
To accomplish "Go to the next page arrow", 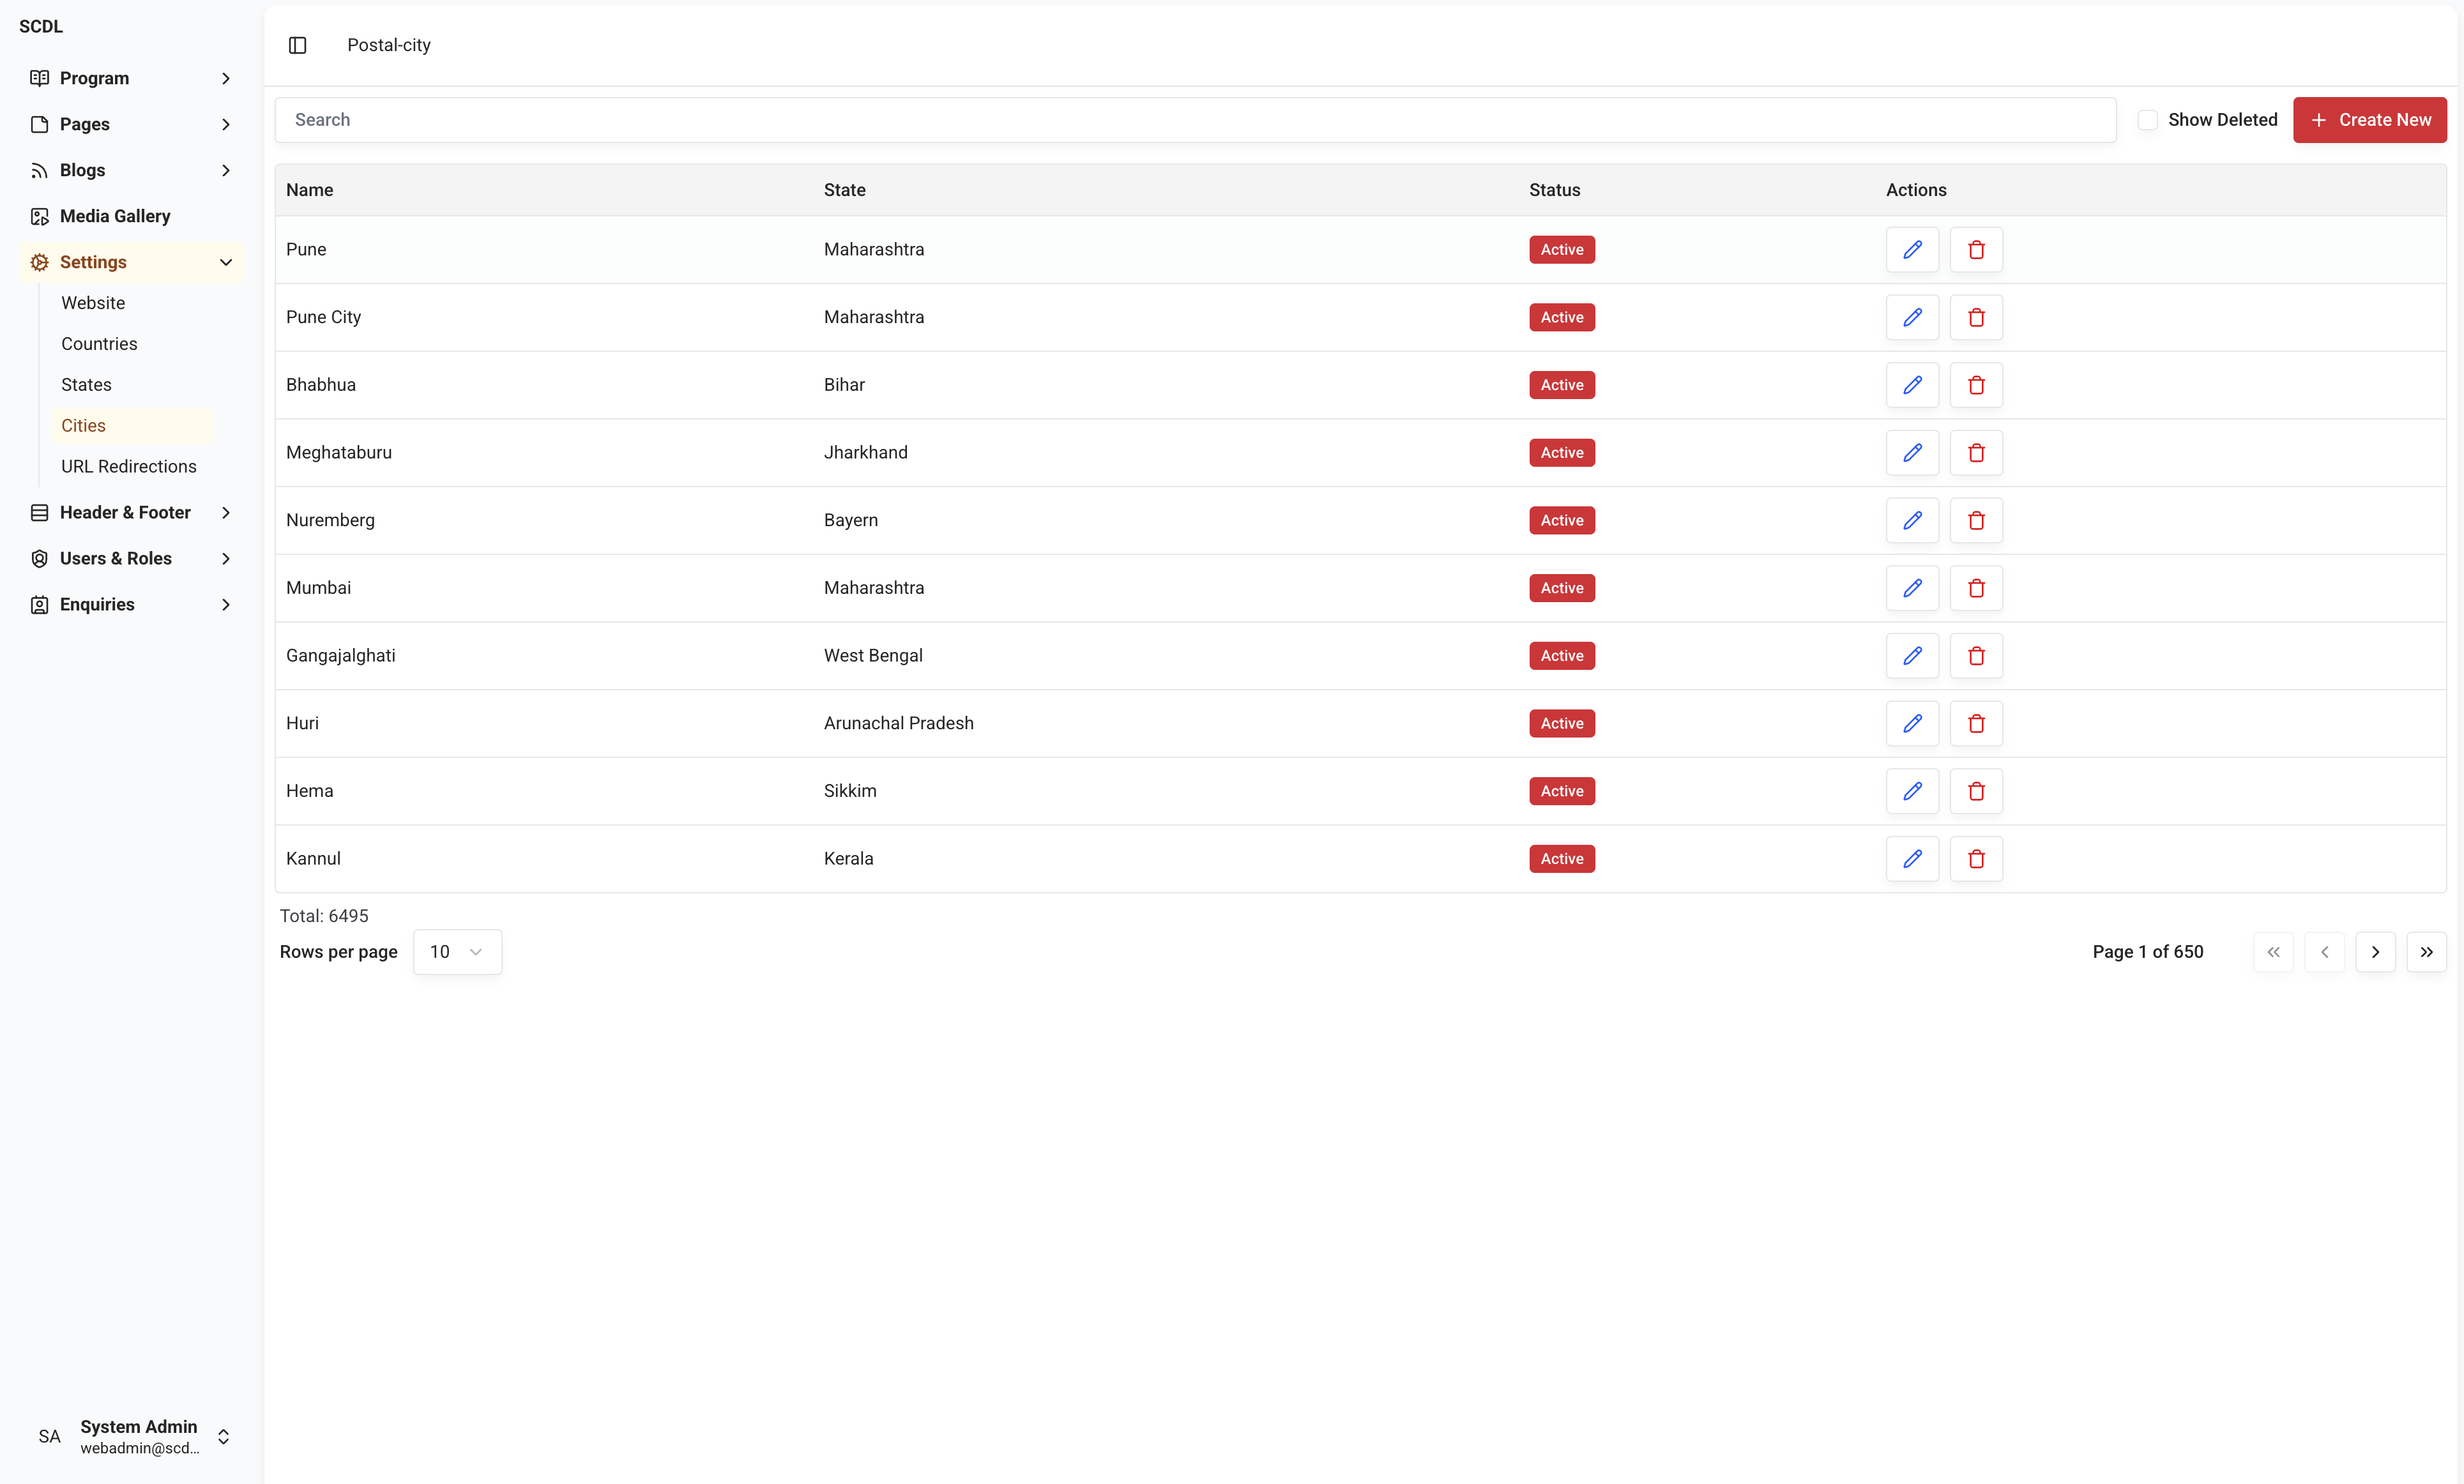I will [2374, 952].
